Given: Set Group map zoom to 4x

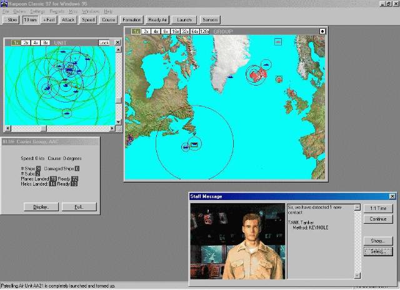Looking at the screenshot, I should coord(156,31).
